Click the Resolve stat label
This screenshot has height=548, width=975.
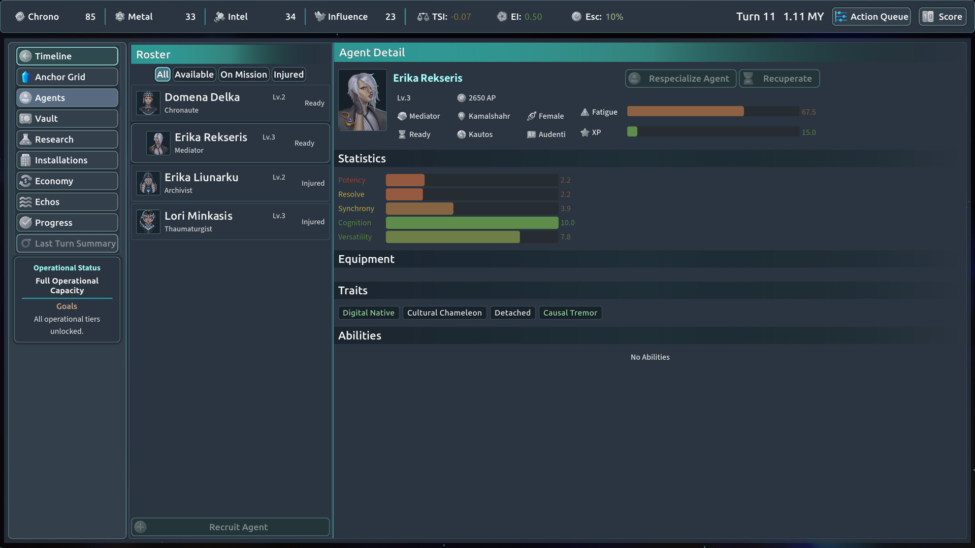pos(351,194)
